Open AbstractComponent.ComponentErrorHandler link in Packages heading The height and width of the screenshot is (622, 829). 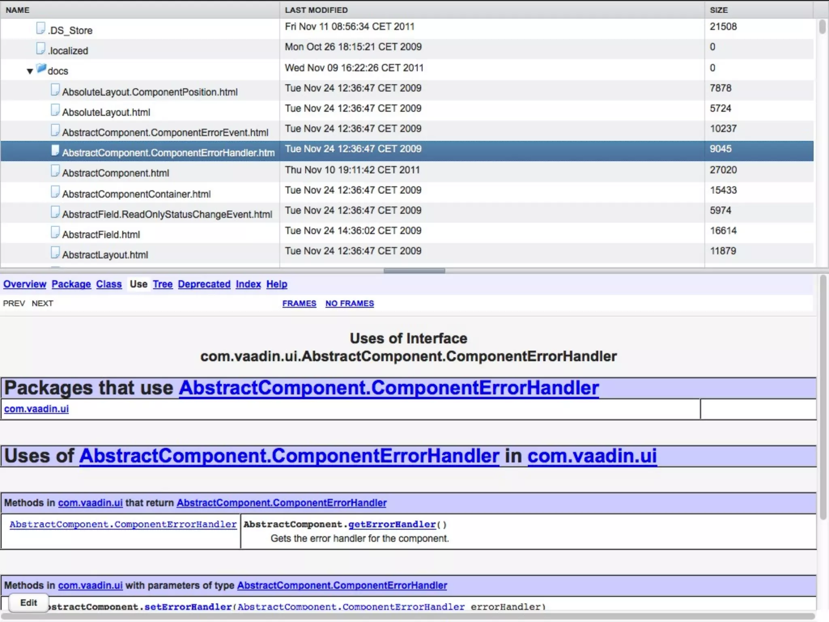click(389, 388)
